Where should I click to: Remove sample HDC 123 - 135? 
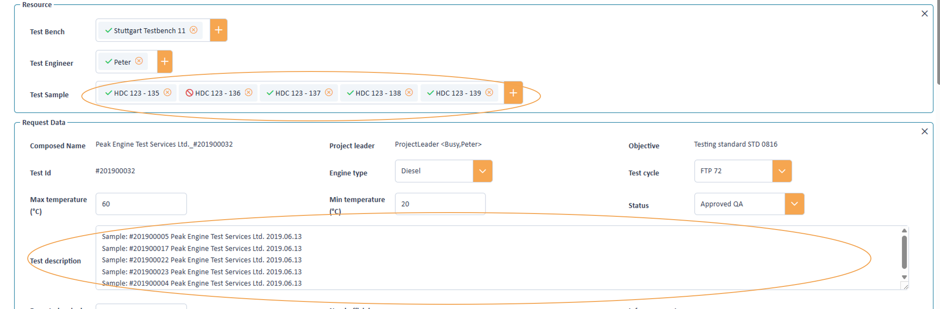click(167, 93)
